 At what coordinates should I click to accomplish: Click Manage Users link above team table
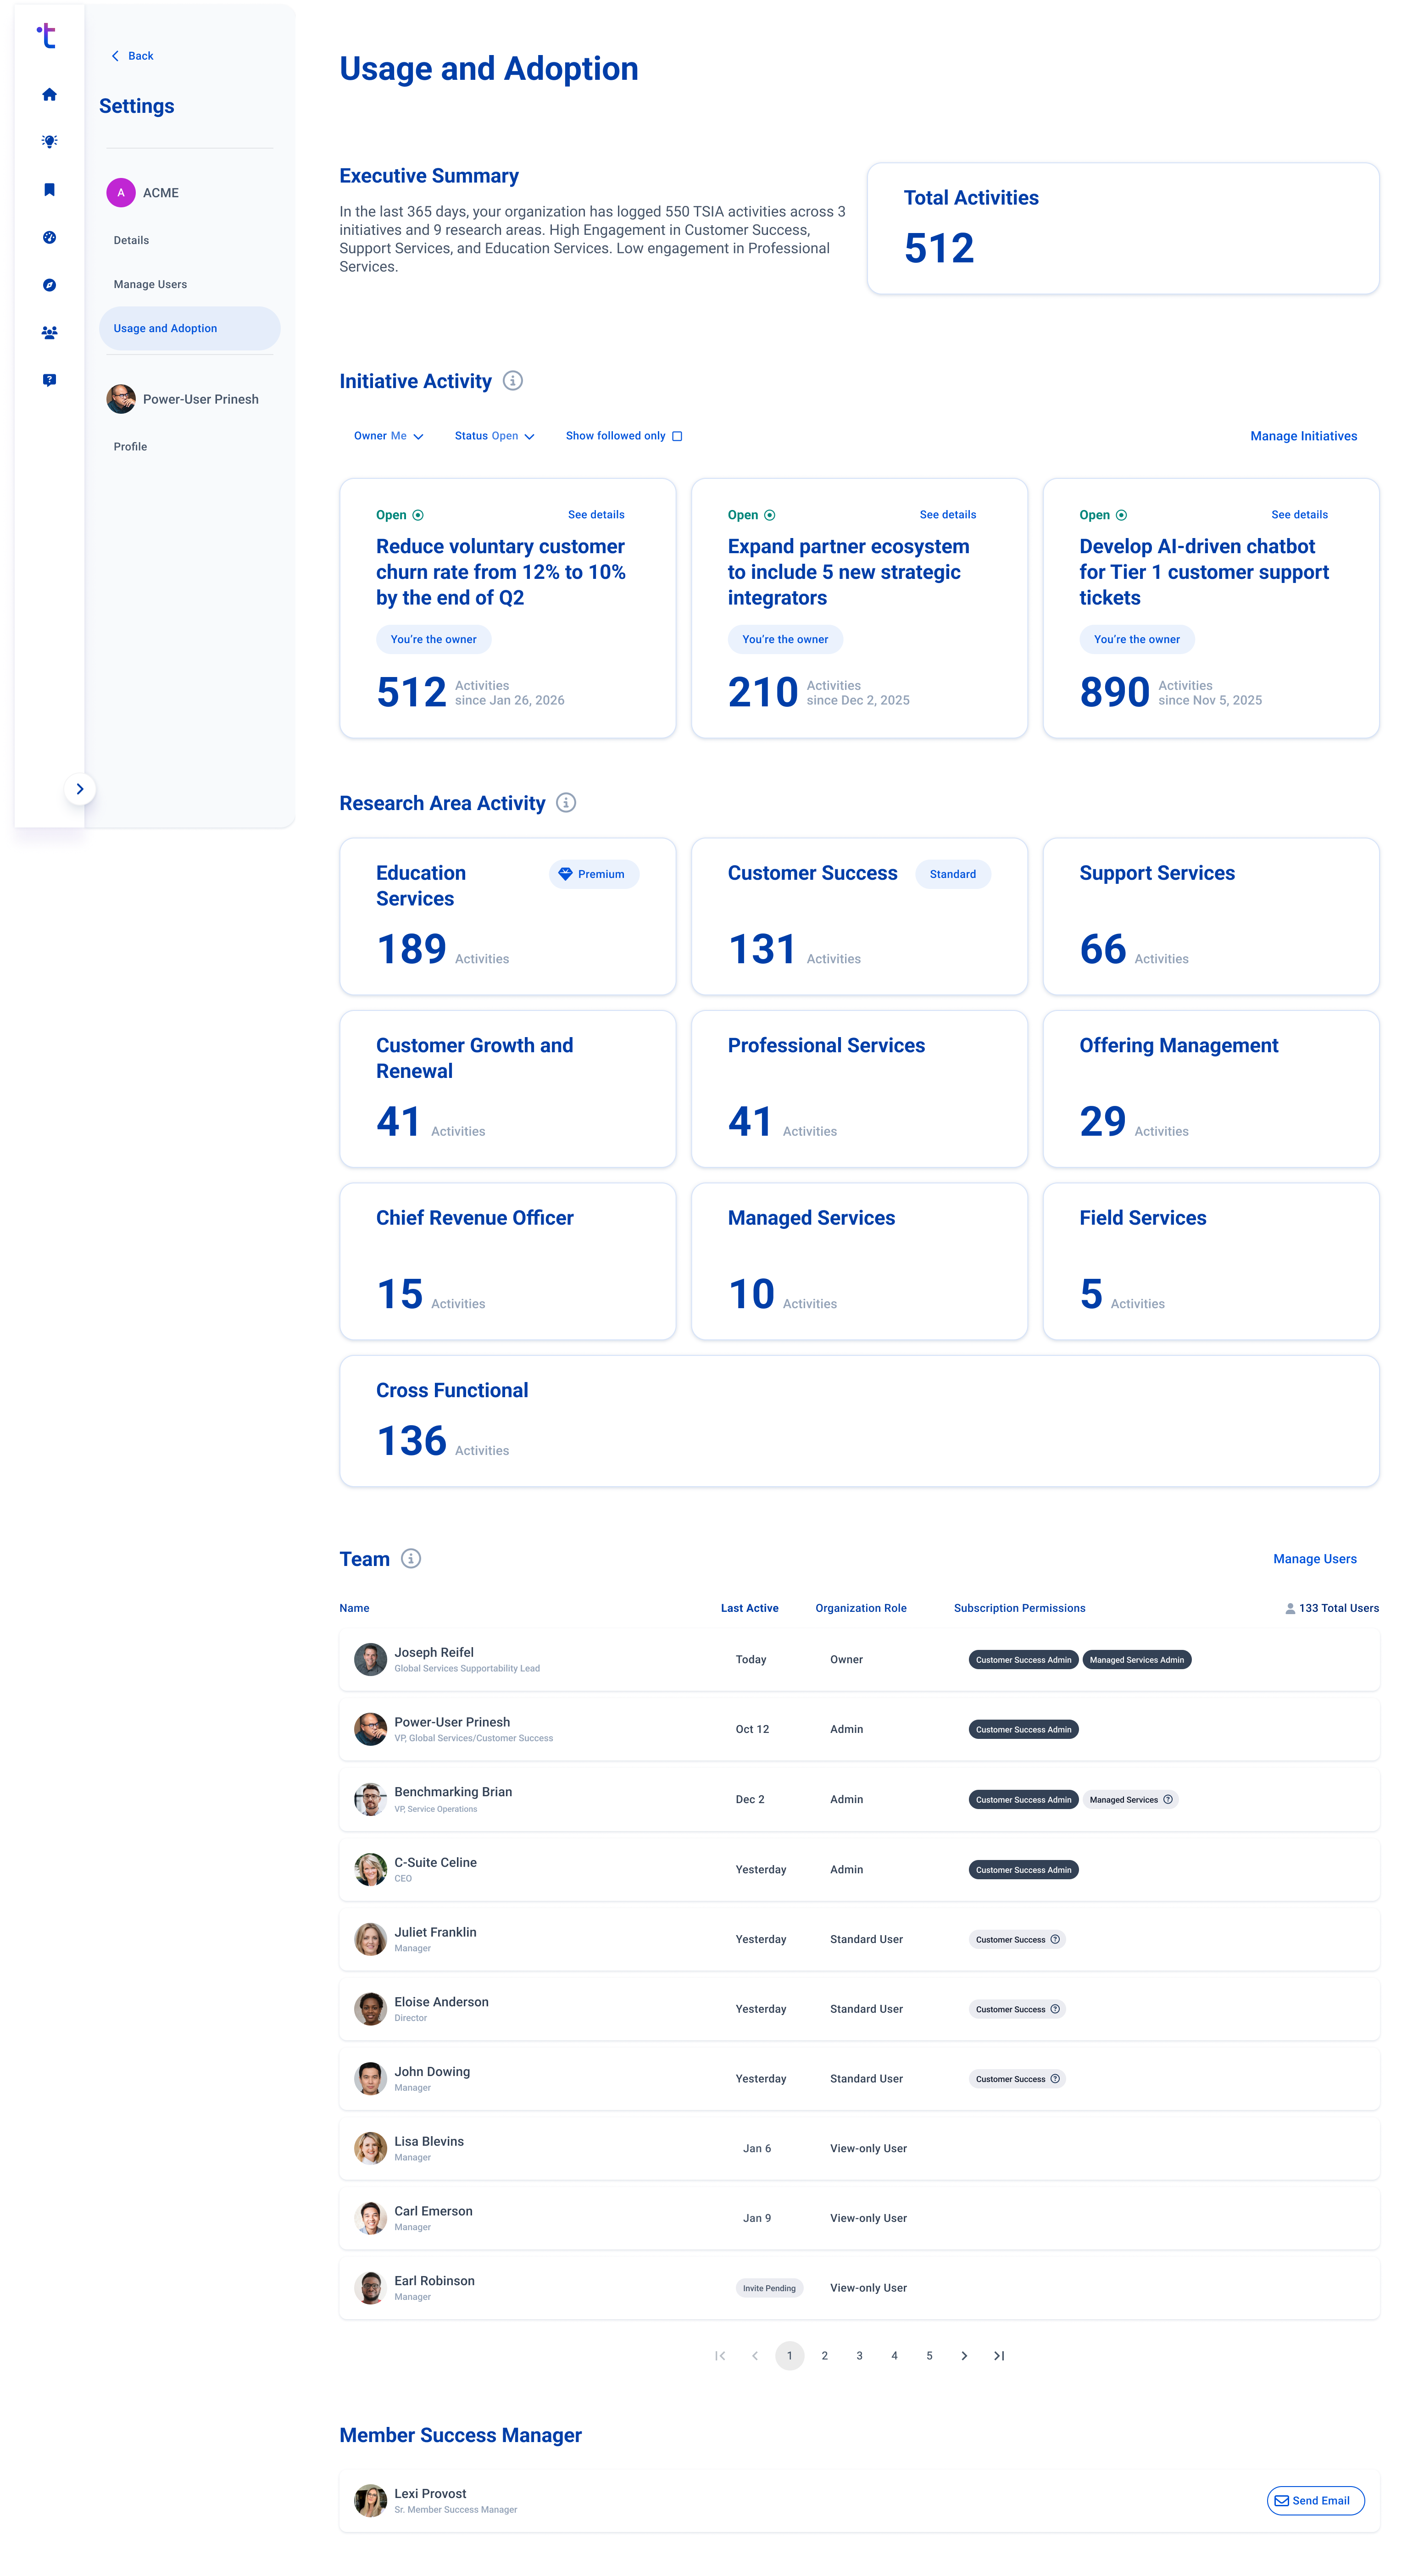(1314, 1559)
